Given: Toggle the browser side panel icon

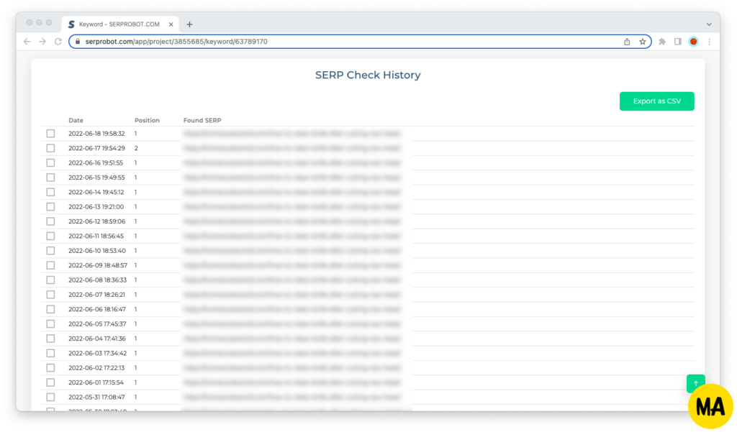Looking at the screenshot, I should (x=678, y=42).
